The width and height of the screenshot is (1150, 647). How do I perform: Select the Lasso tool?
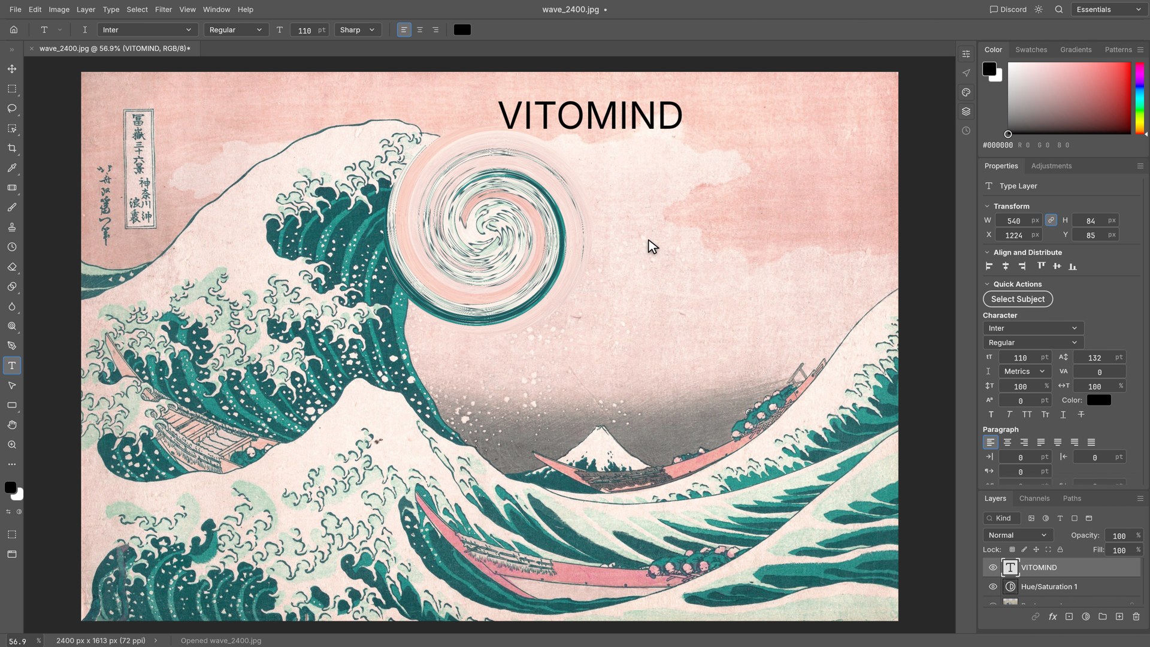coord(12,108)
